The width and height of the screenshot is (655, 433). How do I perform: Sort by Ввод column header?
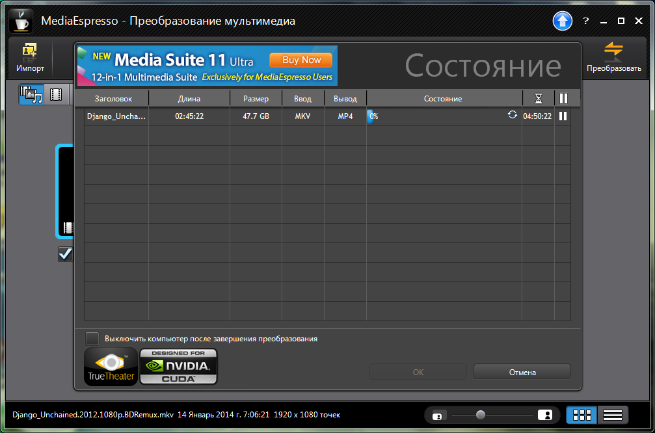click(303, 99)
